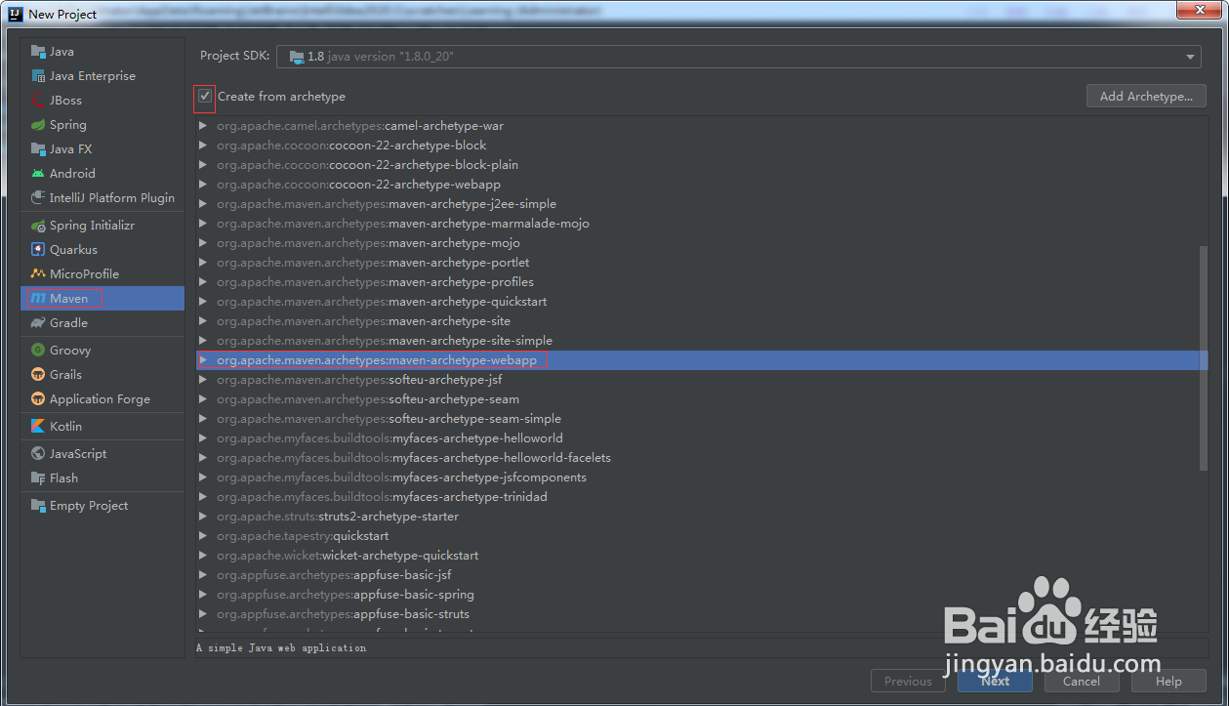Viewport: 1229px width, 706px height.
Task: Click the Java Enterprise icon
Action: pos(38,76)
